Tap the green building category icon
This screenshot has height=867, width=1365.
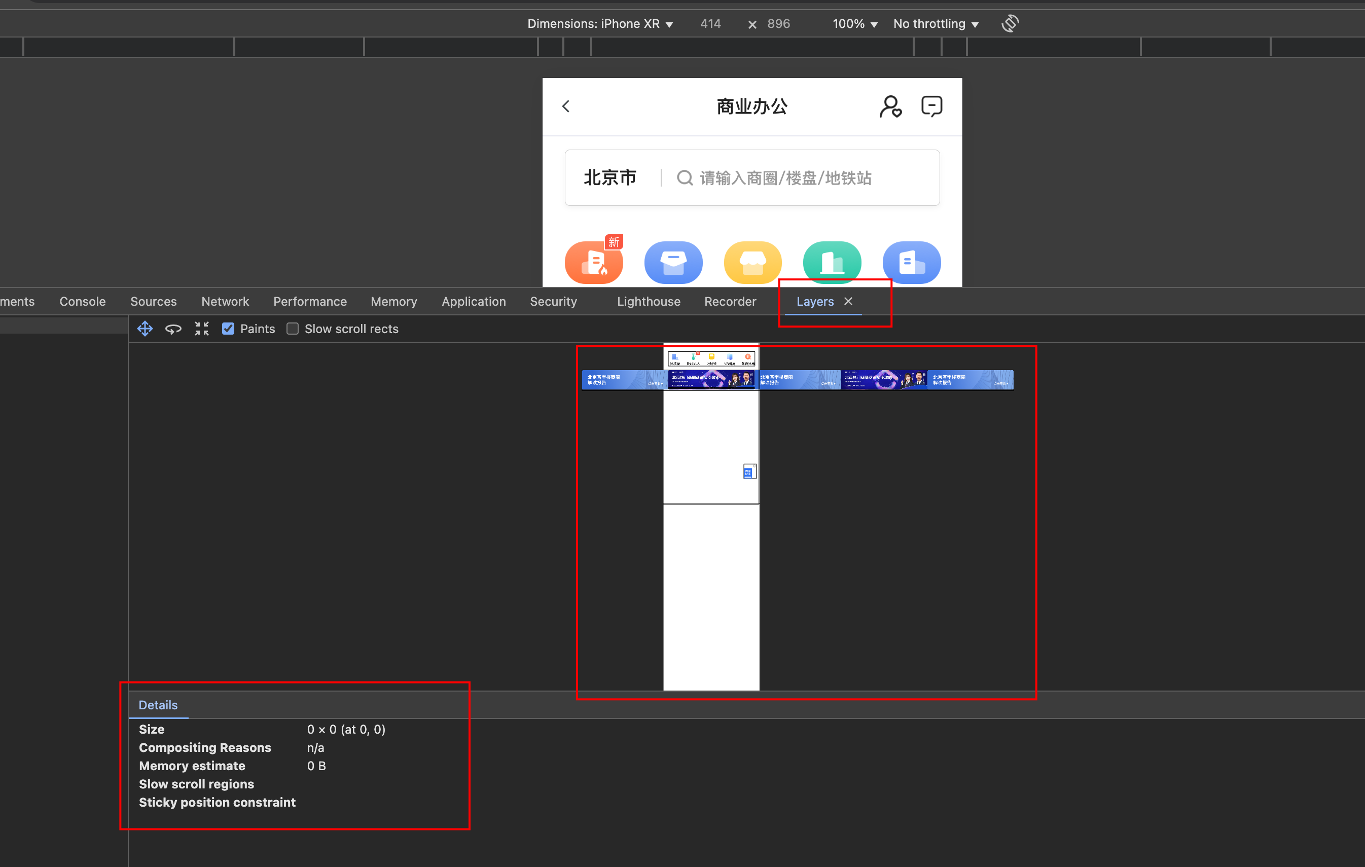click(x=832, y=262)
